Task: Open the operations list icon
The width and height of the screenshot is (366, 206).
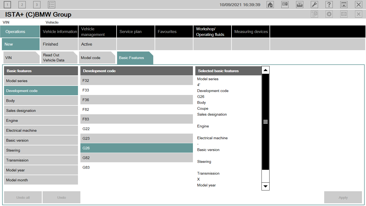Action: coord(51,5)
